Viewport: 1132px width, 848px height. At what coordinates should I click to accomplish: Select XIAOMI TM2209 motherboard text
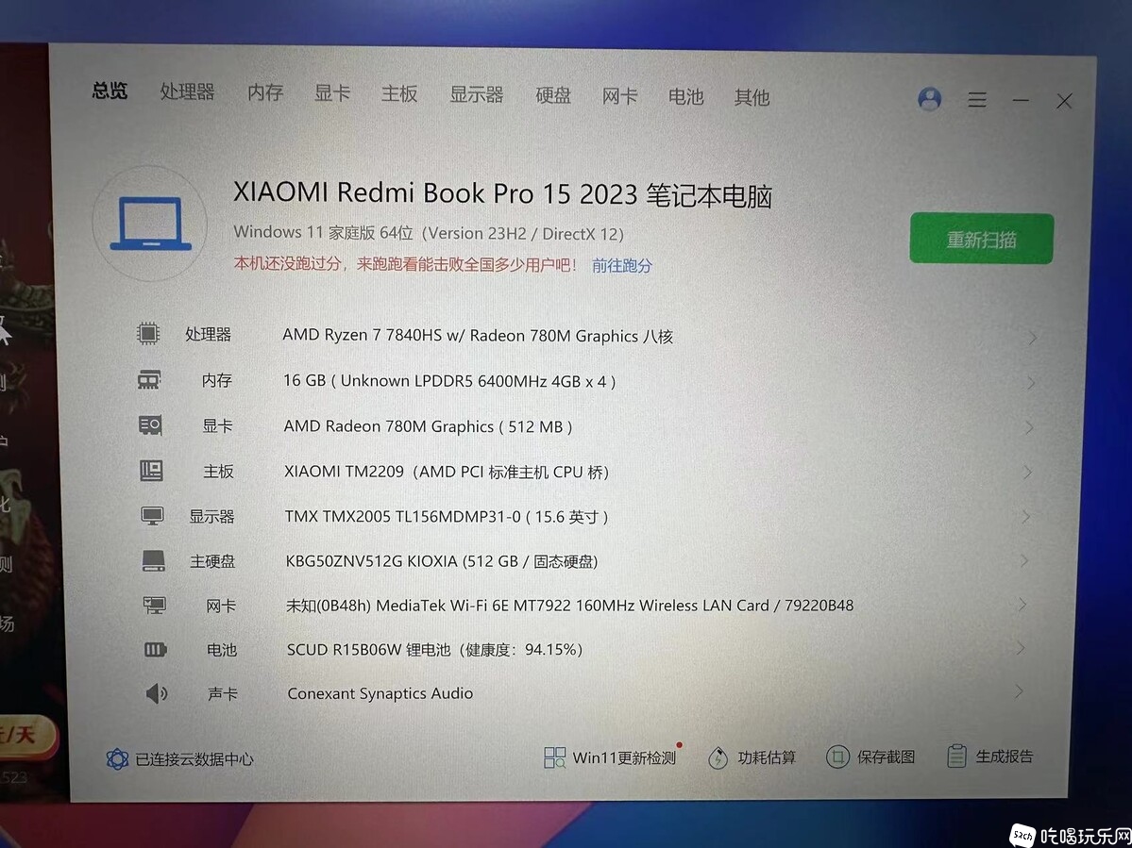click(x=447, y=472)
